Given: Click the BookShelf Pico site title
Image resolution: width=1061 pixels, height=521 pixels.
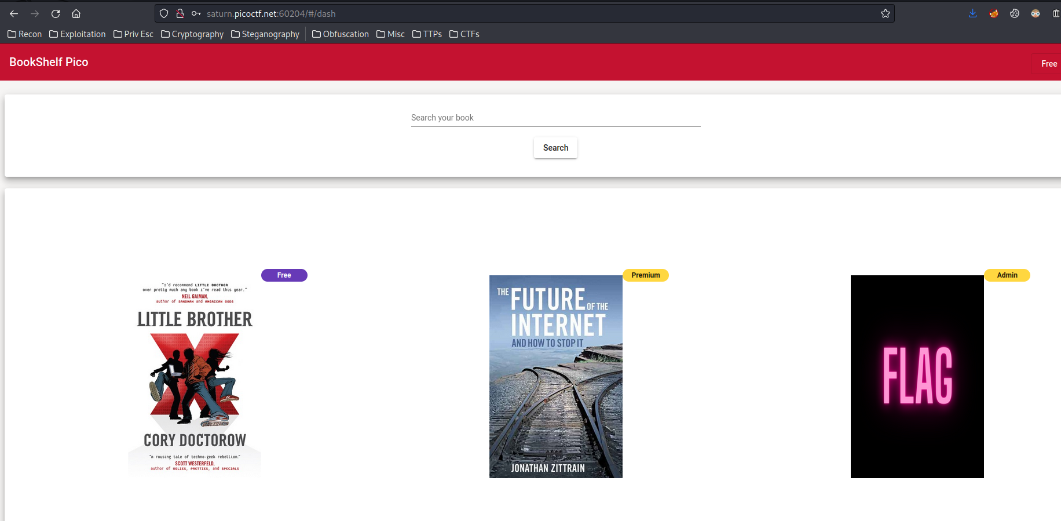Looking at the screenshot, I should [49, 62].
